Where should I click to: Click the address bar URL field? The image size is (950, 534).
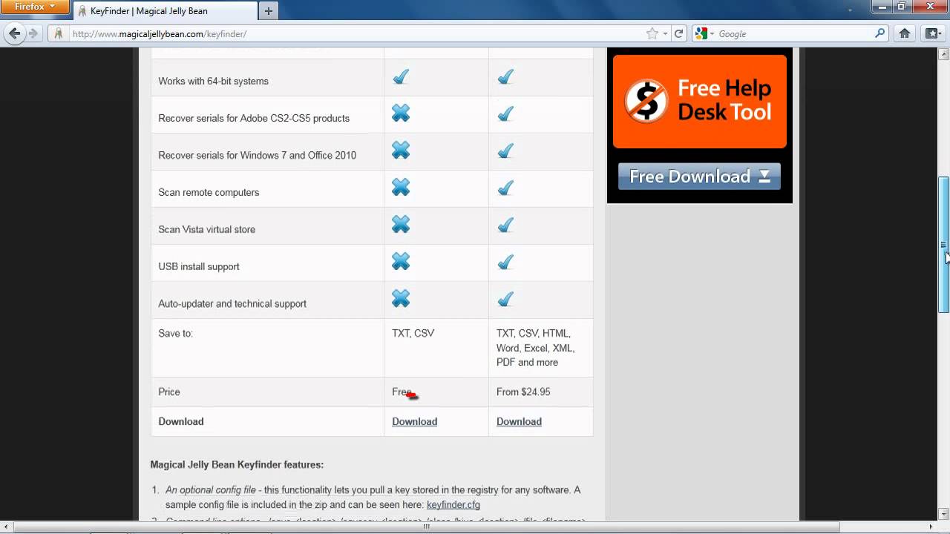356,33
